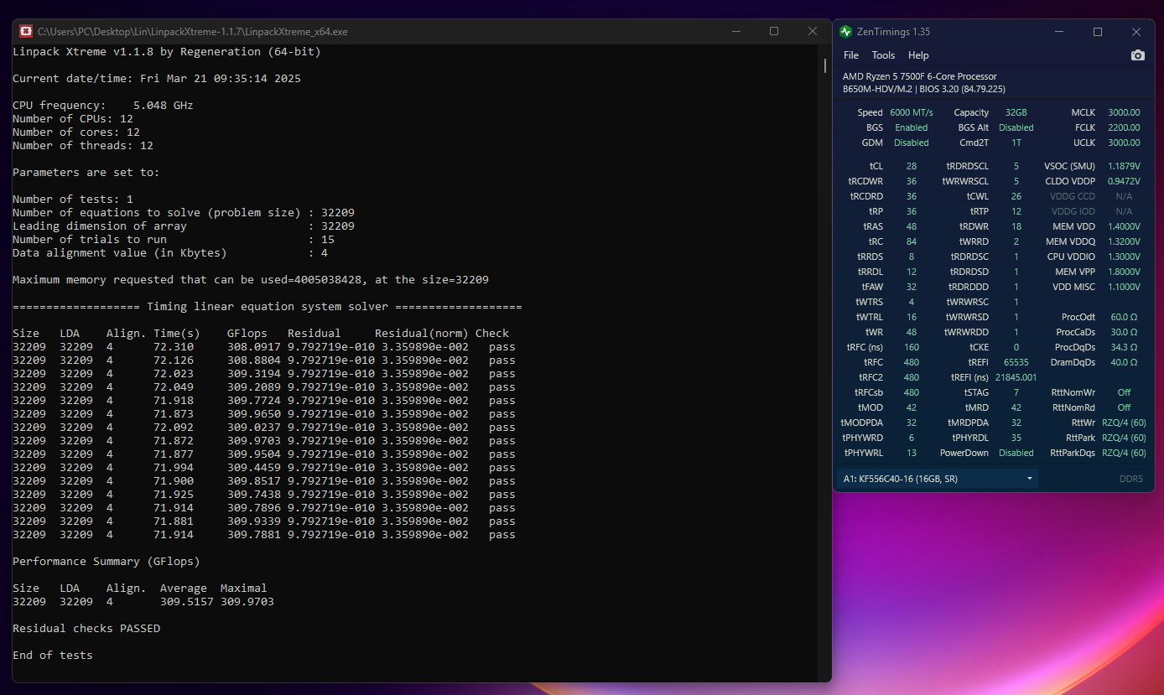This screenshot has width=1164, height=695.
Task: Minimize the Linpack Xtreme console window
Action: click(735, 32)
